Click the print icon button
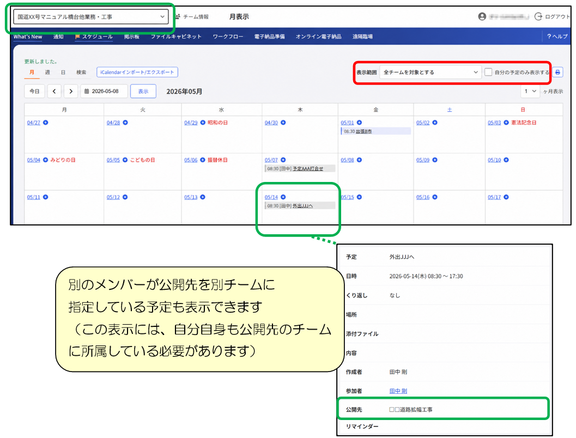 click(557, 72)
